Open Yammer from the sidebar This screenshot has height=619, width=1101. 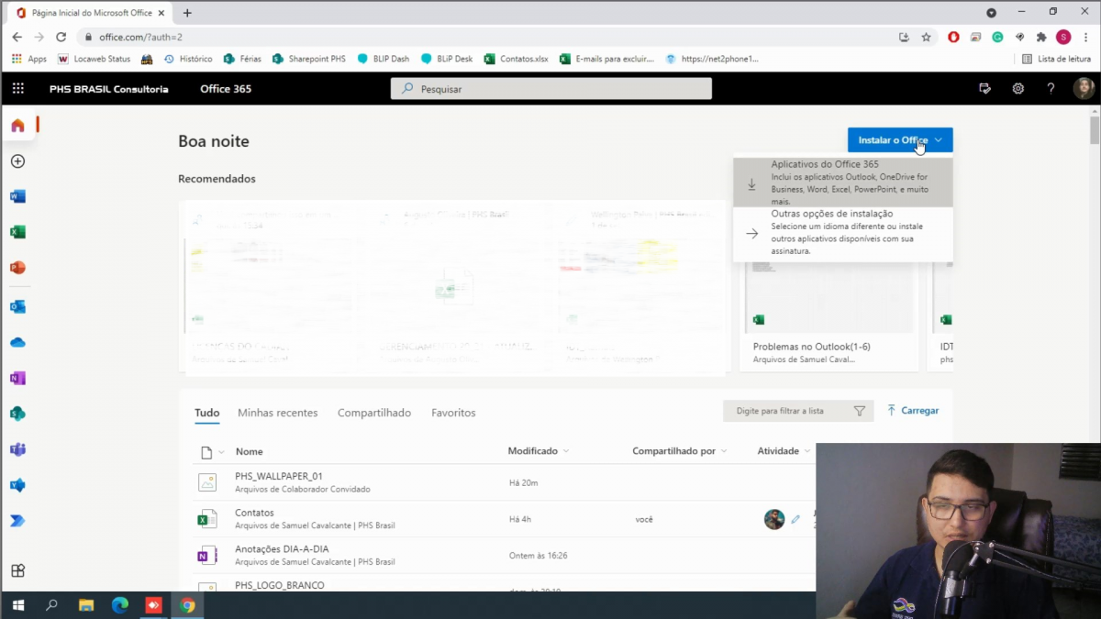coord(17,485)
